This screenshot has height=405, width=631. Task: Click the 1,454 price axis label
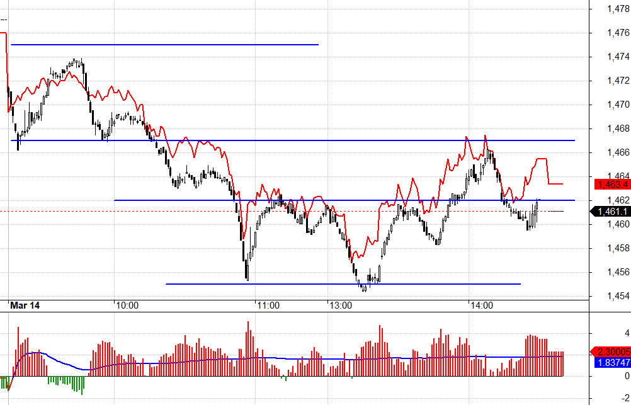click(x=617, y=296)
